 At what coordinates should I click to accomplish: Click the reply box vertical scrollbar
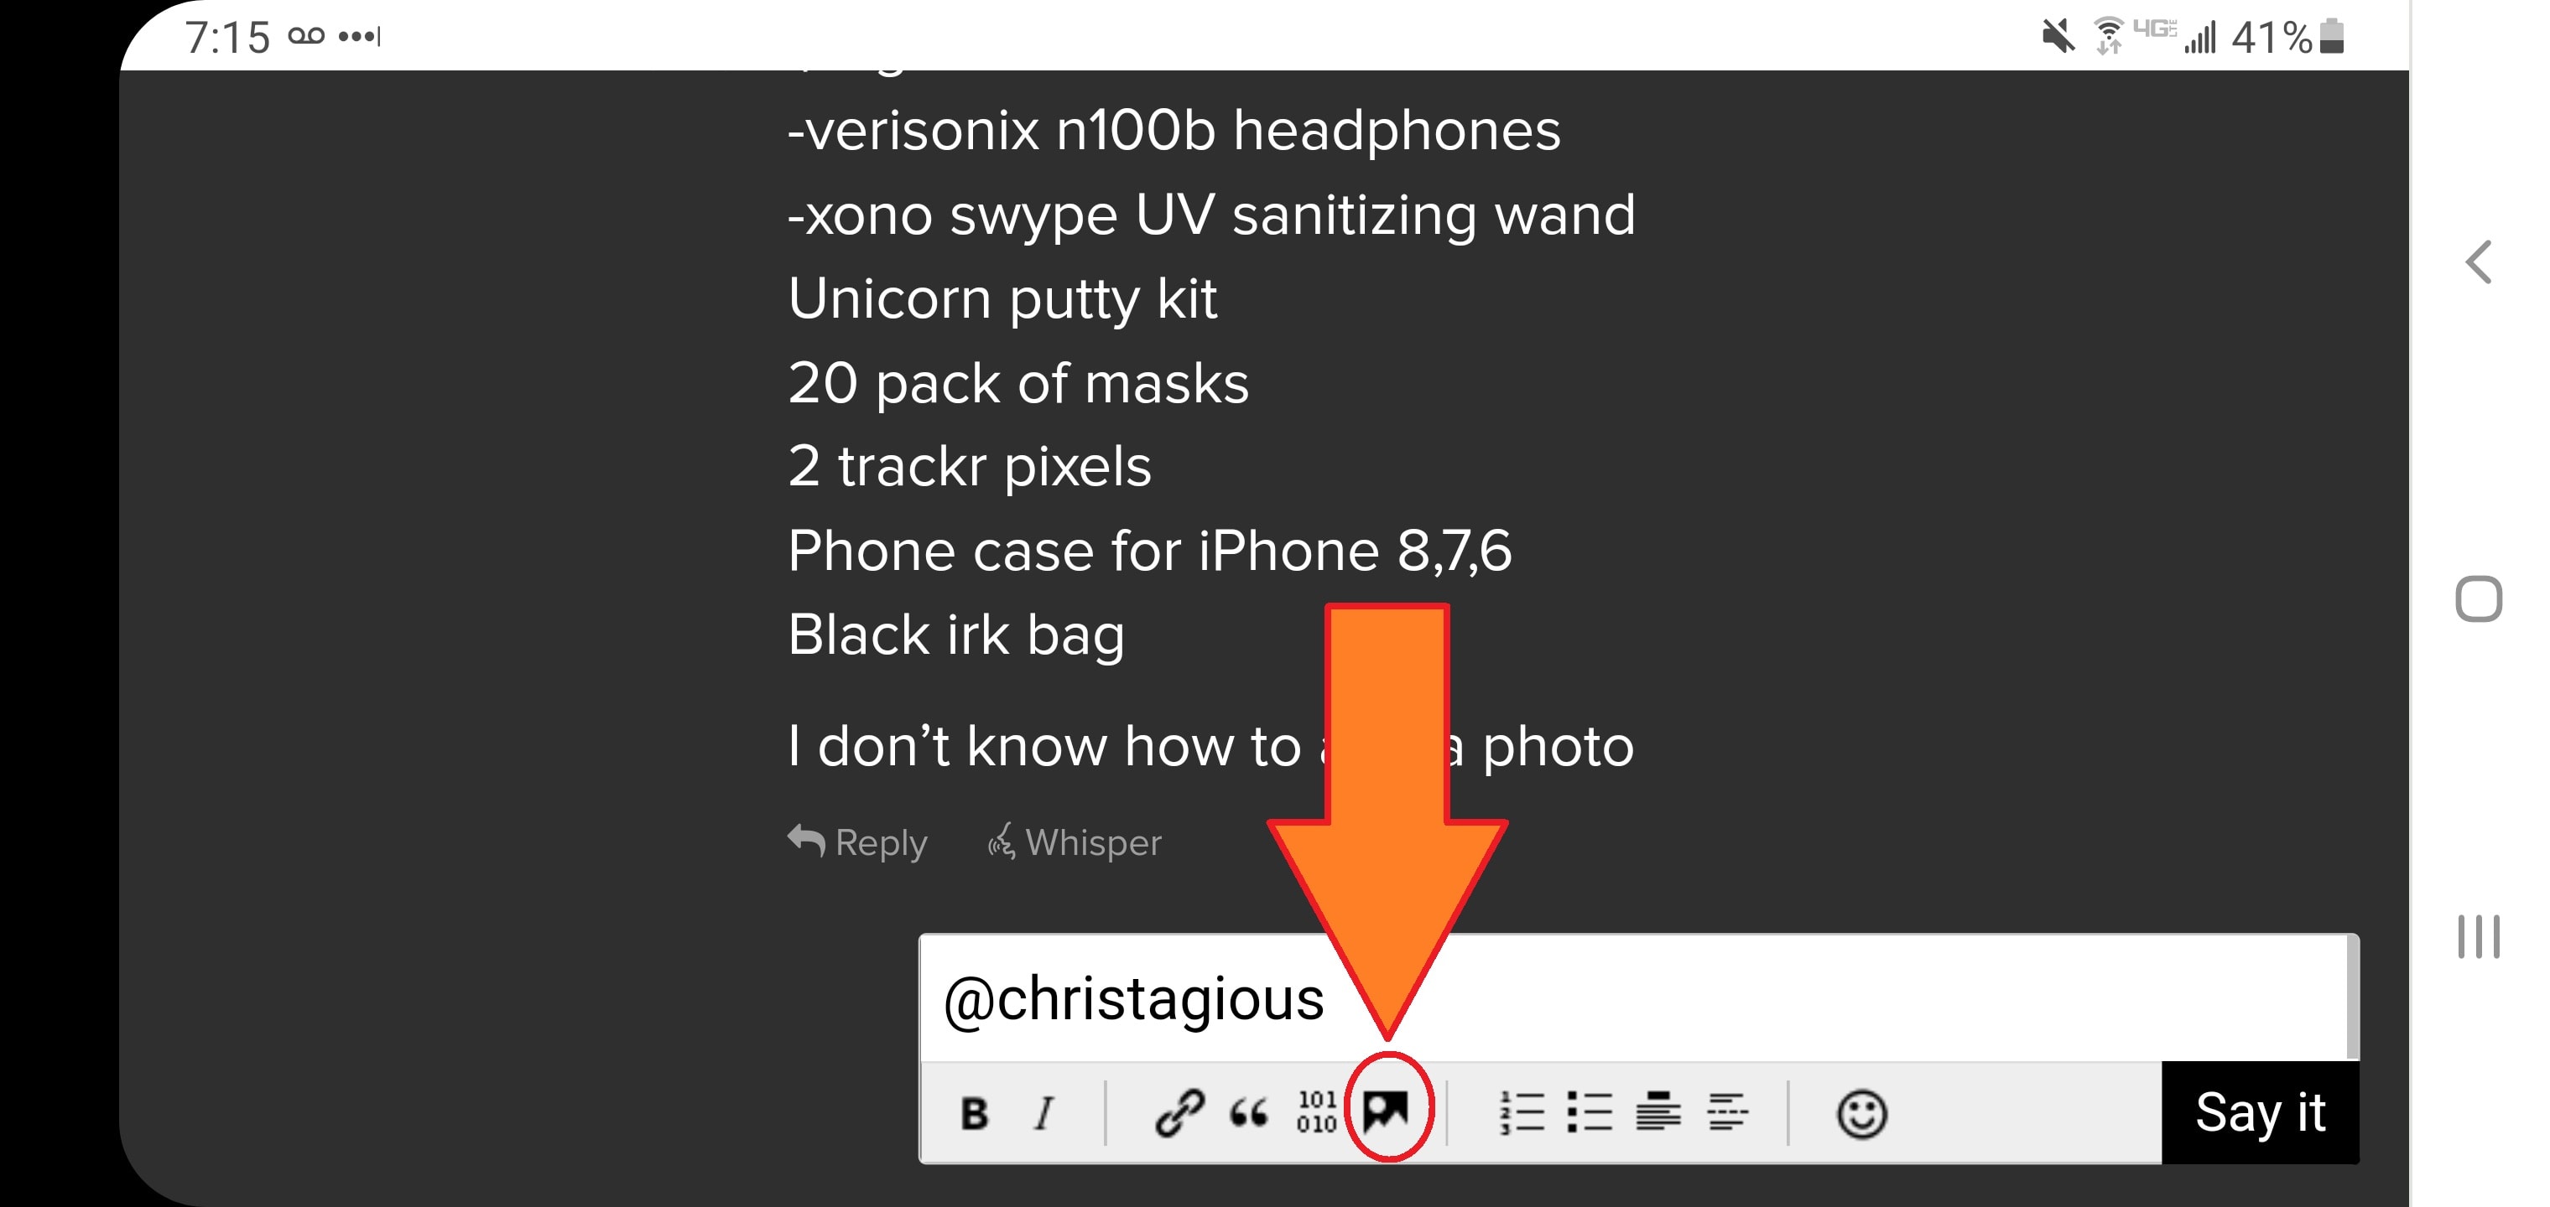point(2353,998)
